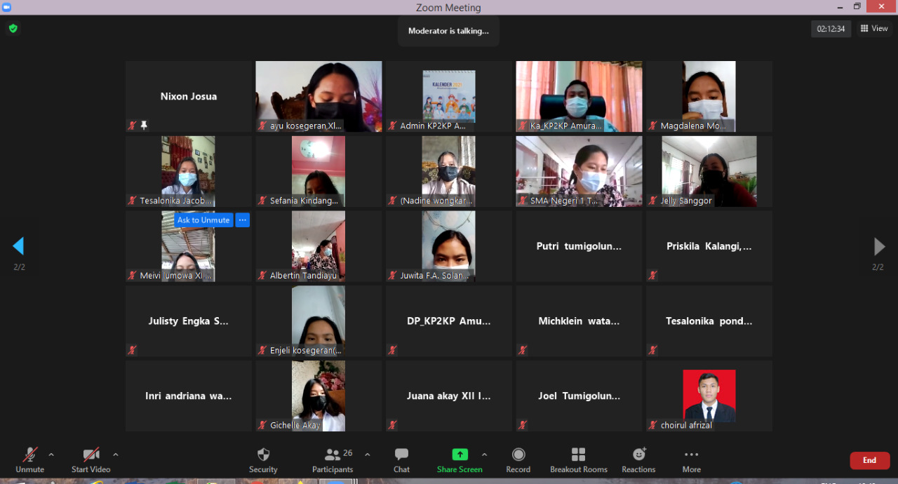Select choirul afrizal's video thumbnail
The height and width of the screenshot is (484, 898).
[x=709, y=396]
